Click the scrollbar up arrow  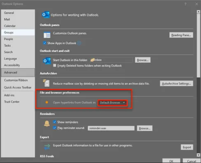199,12
